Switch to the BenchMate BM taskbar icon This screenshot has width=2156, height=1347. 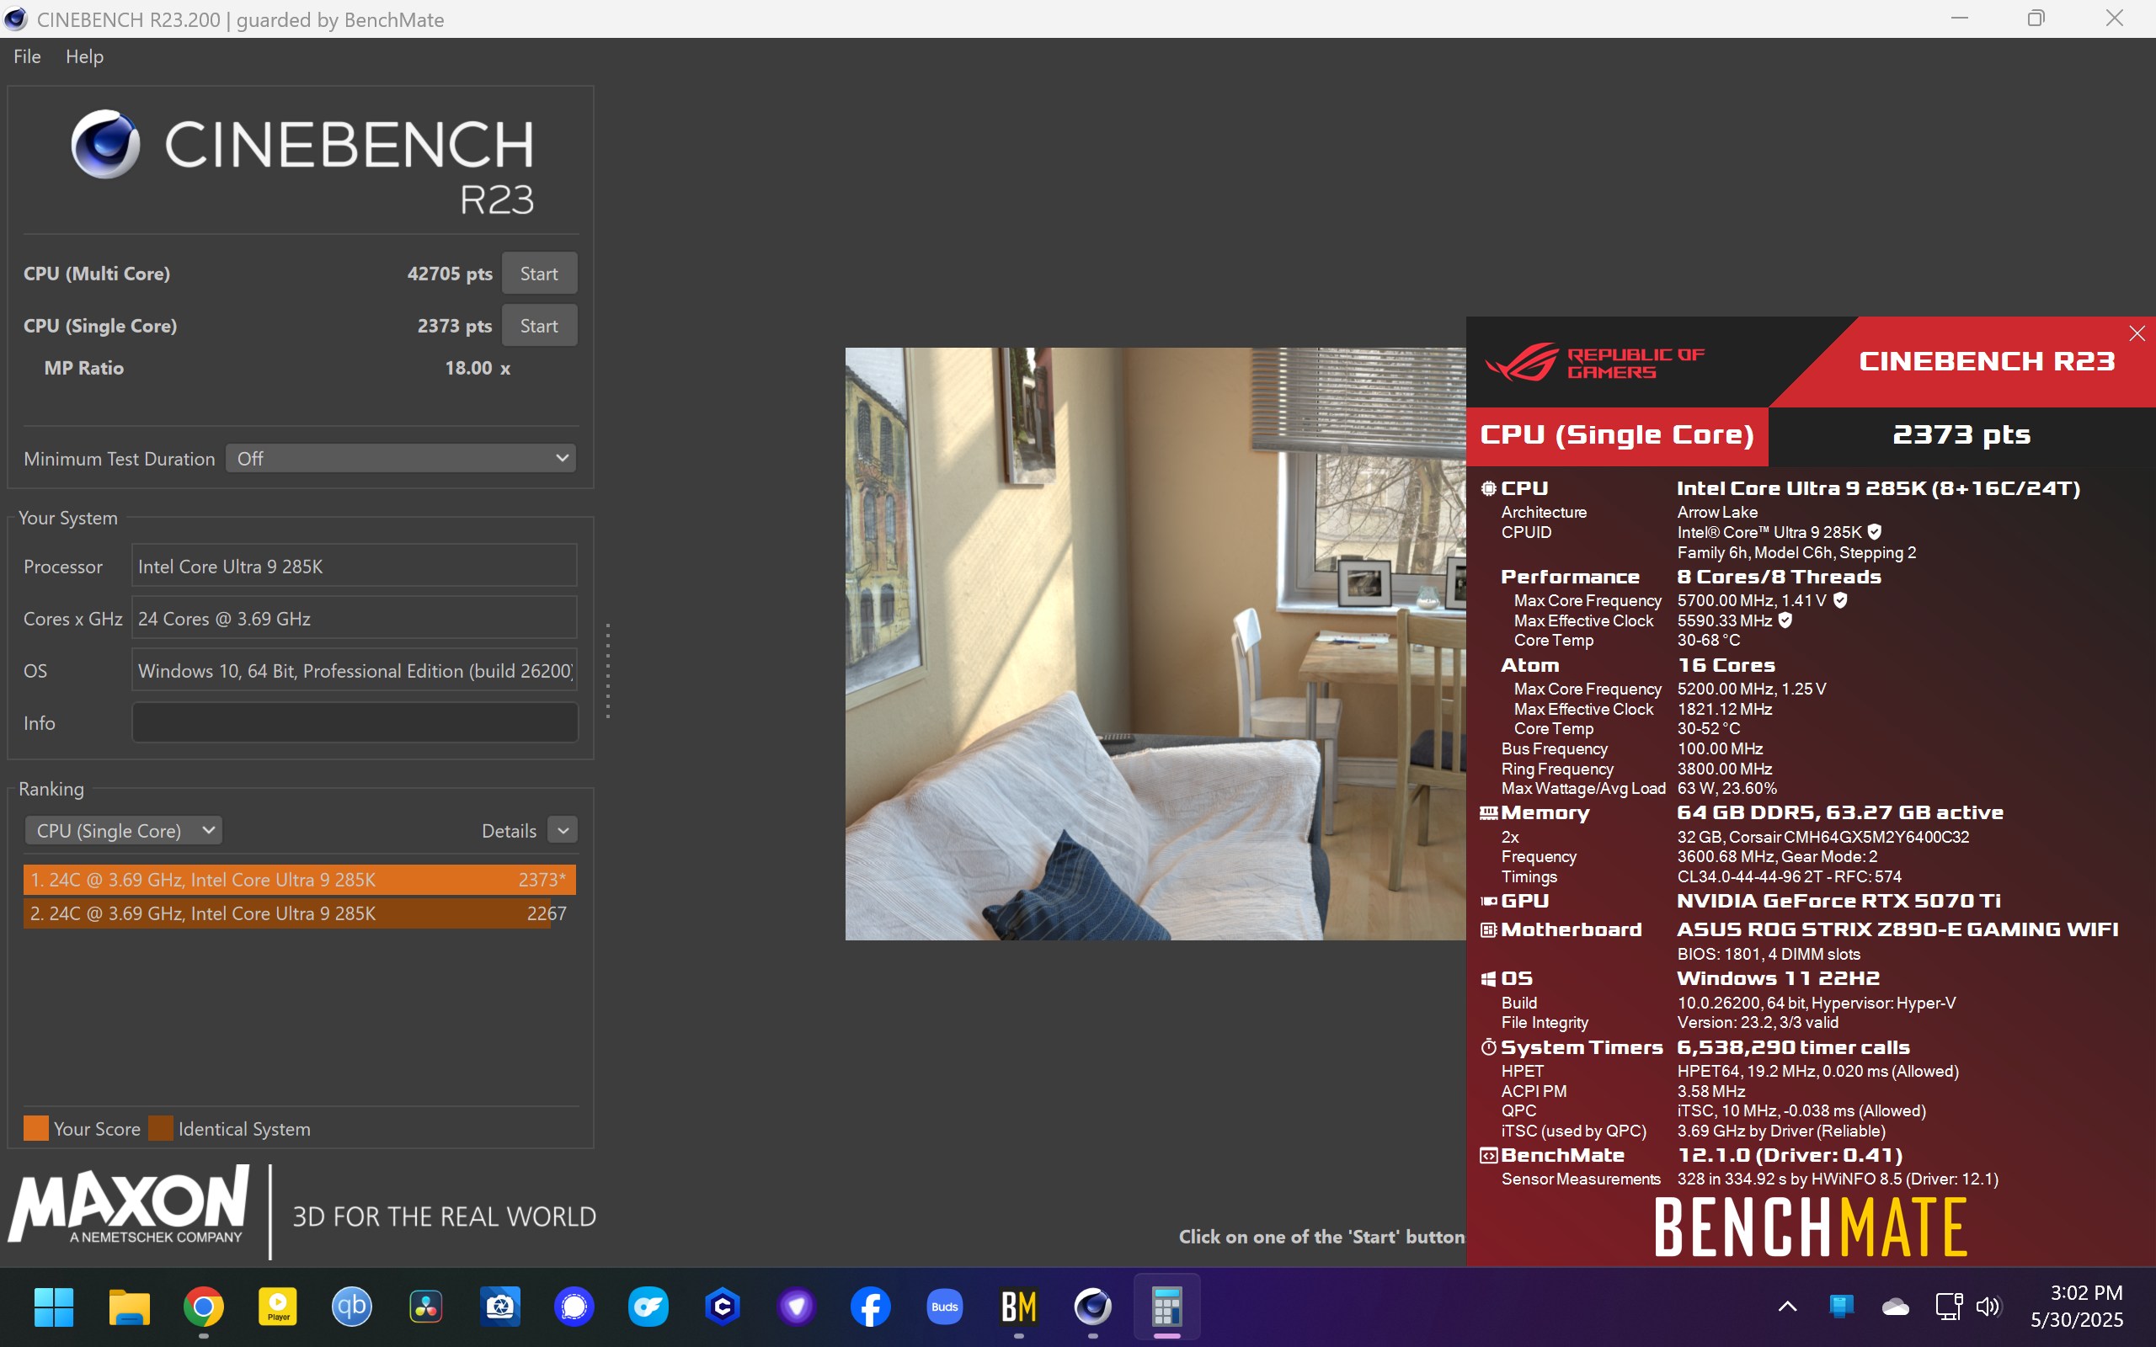[x=1018, y=1307]
